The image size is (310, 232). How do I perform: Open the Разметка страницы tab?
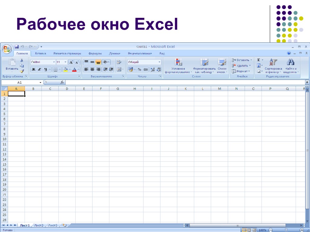coord(67,53)
